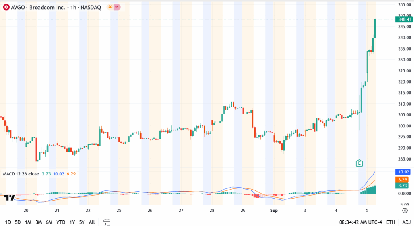
Task: Click the Broadcom logo icon
Action: coord(6,7)
